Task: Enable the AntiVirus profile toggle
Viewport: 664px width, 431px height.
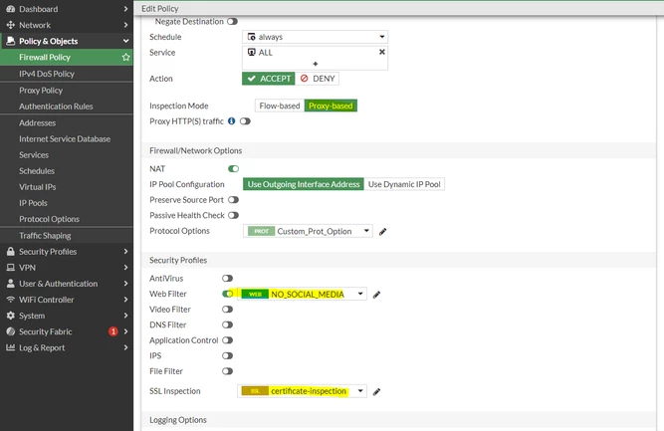Action: pos(227,278)
